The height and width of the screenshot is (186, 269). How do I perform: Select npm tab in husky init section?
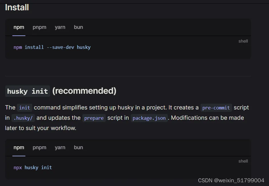click(x=19, y=148)
